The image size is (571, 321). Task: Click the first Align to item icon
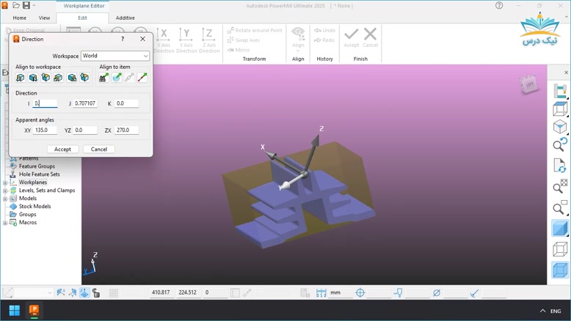coord(103,78)
